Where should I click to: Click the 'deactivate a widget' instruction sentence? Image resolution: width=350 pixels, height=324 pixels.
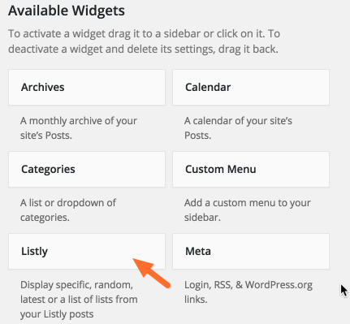143,50
